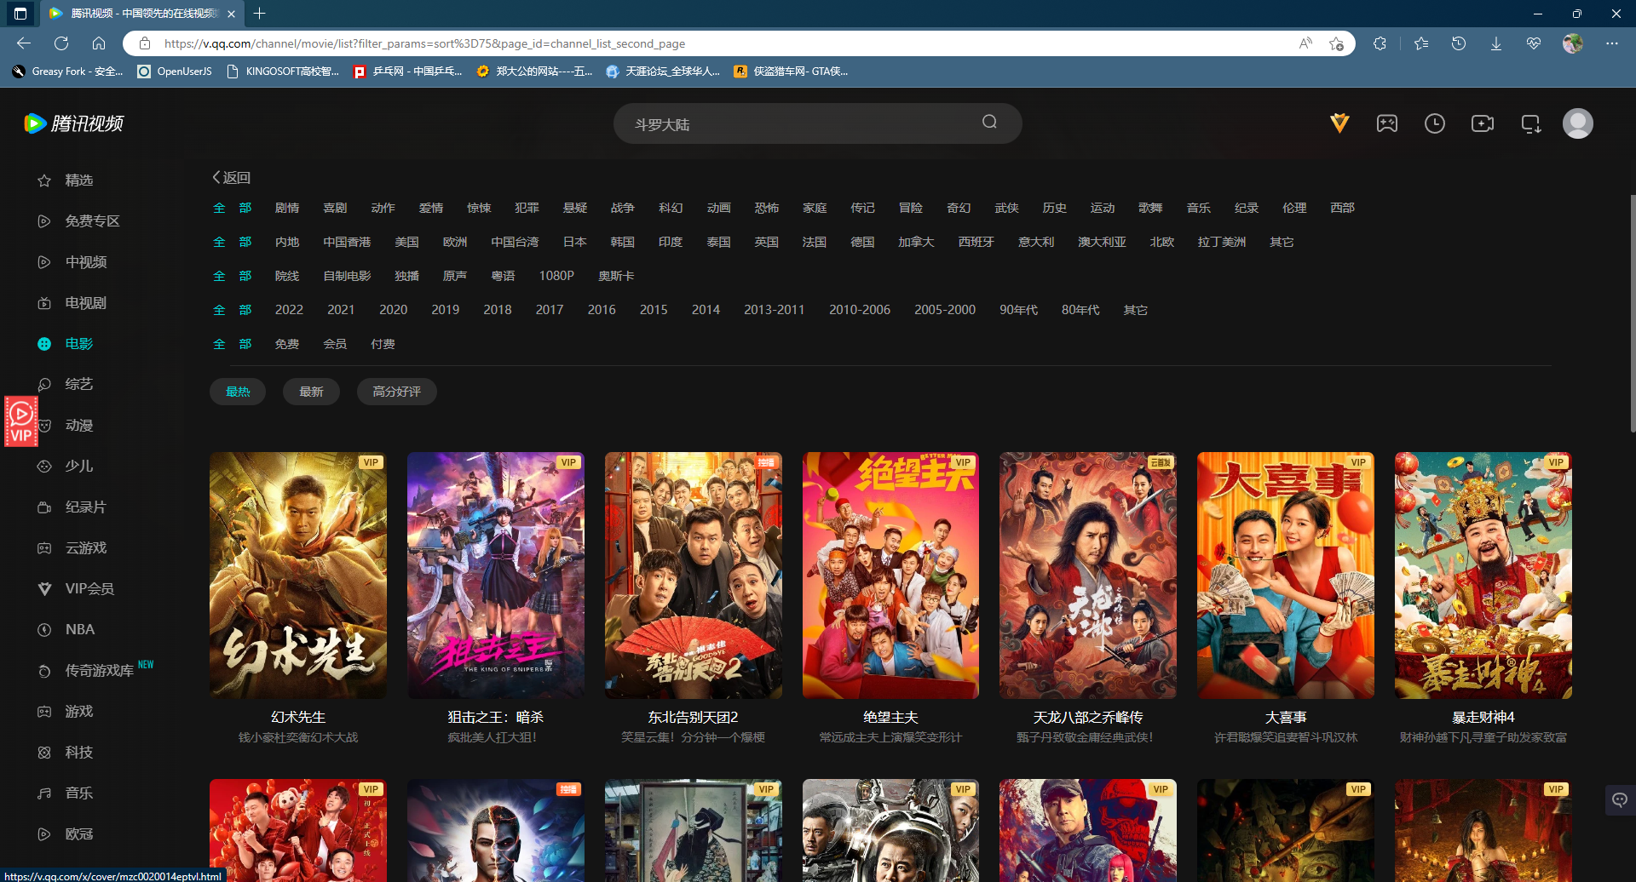Open NBA in the sidebar

point(79,630)
